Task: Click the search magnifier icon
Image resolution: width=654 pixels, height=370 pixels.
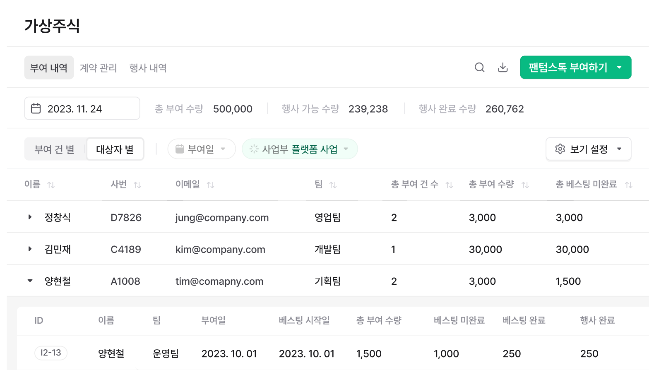Action: [479, 67]
